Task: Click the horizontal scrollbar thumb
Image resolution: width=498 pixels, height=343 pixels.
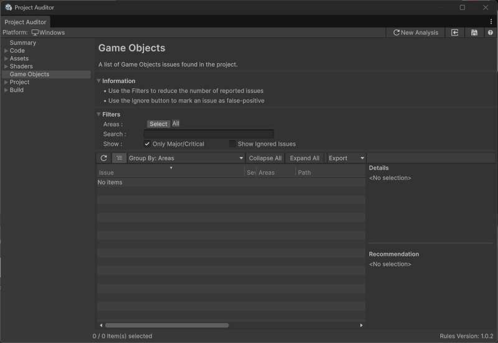Action: [167, 325]
